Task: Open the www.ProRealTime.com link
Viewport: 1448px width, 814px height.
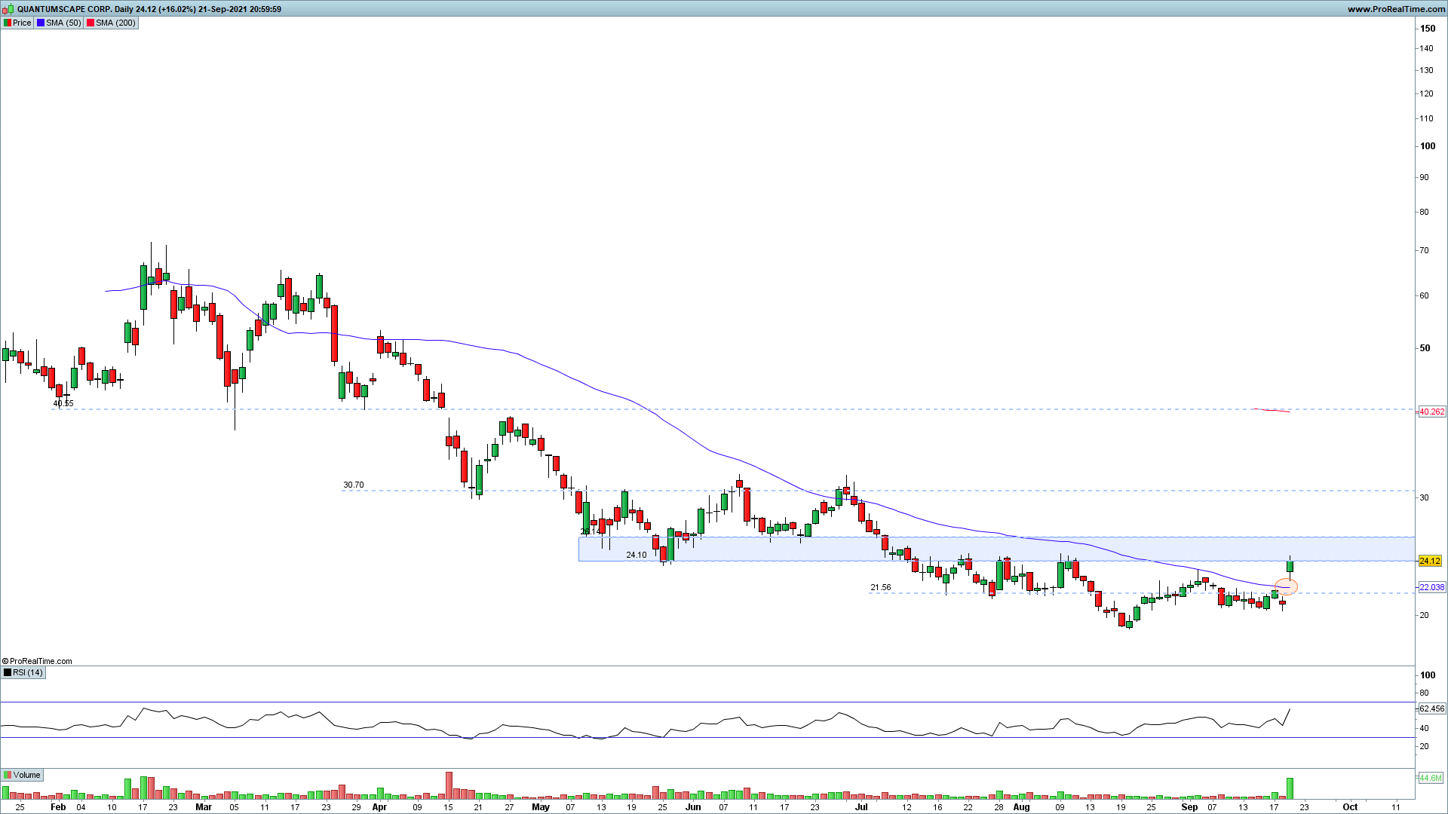Action: point(1395,9)
